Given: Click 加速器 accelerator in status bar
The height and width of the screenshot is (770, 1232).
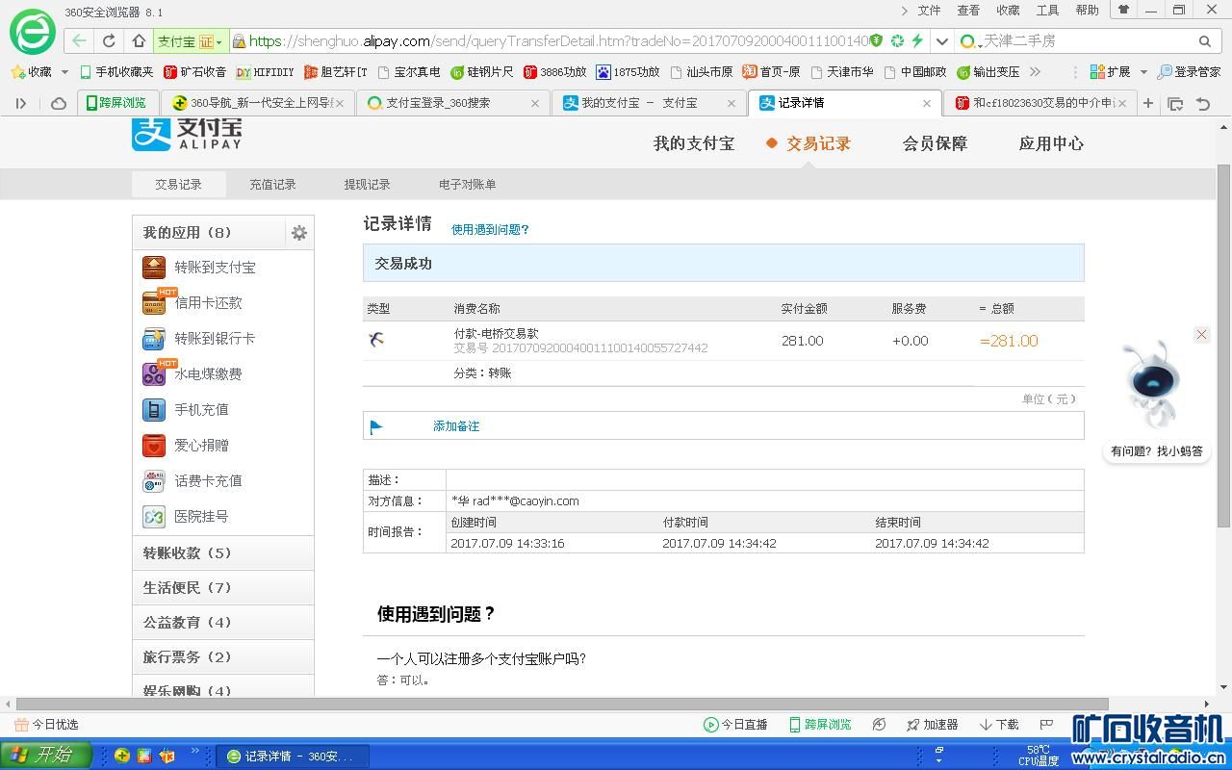Looking at the screenshot, I should coord(932,725).
